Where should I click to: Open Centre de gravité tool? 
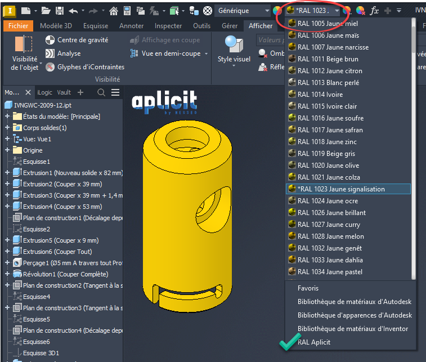50,40
